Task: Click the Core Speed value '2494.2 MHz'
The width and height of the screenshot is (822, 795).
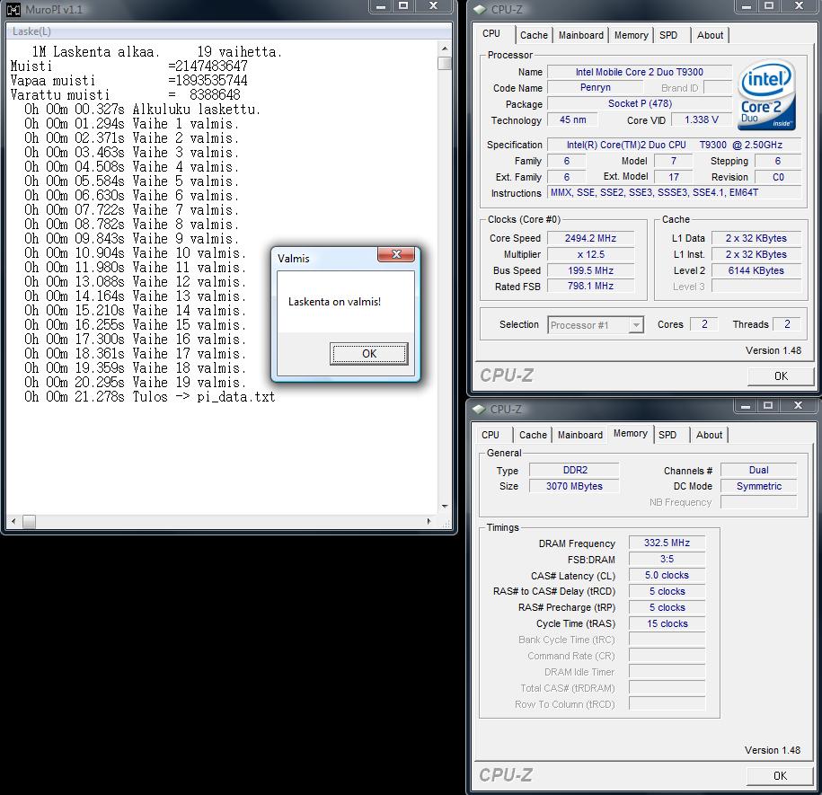Action: point(590,238)
